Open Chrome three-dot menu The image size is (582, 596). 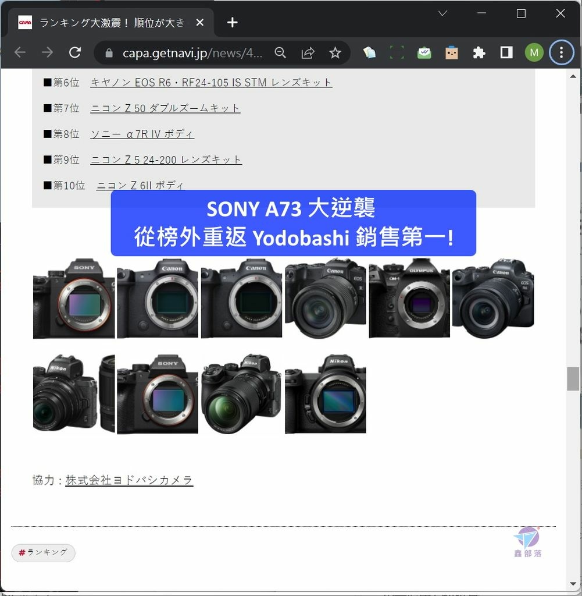coord(561,52)
